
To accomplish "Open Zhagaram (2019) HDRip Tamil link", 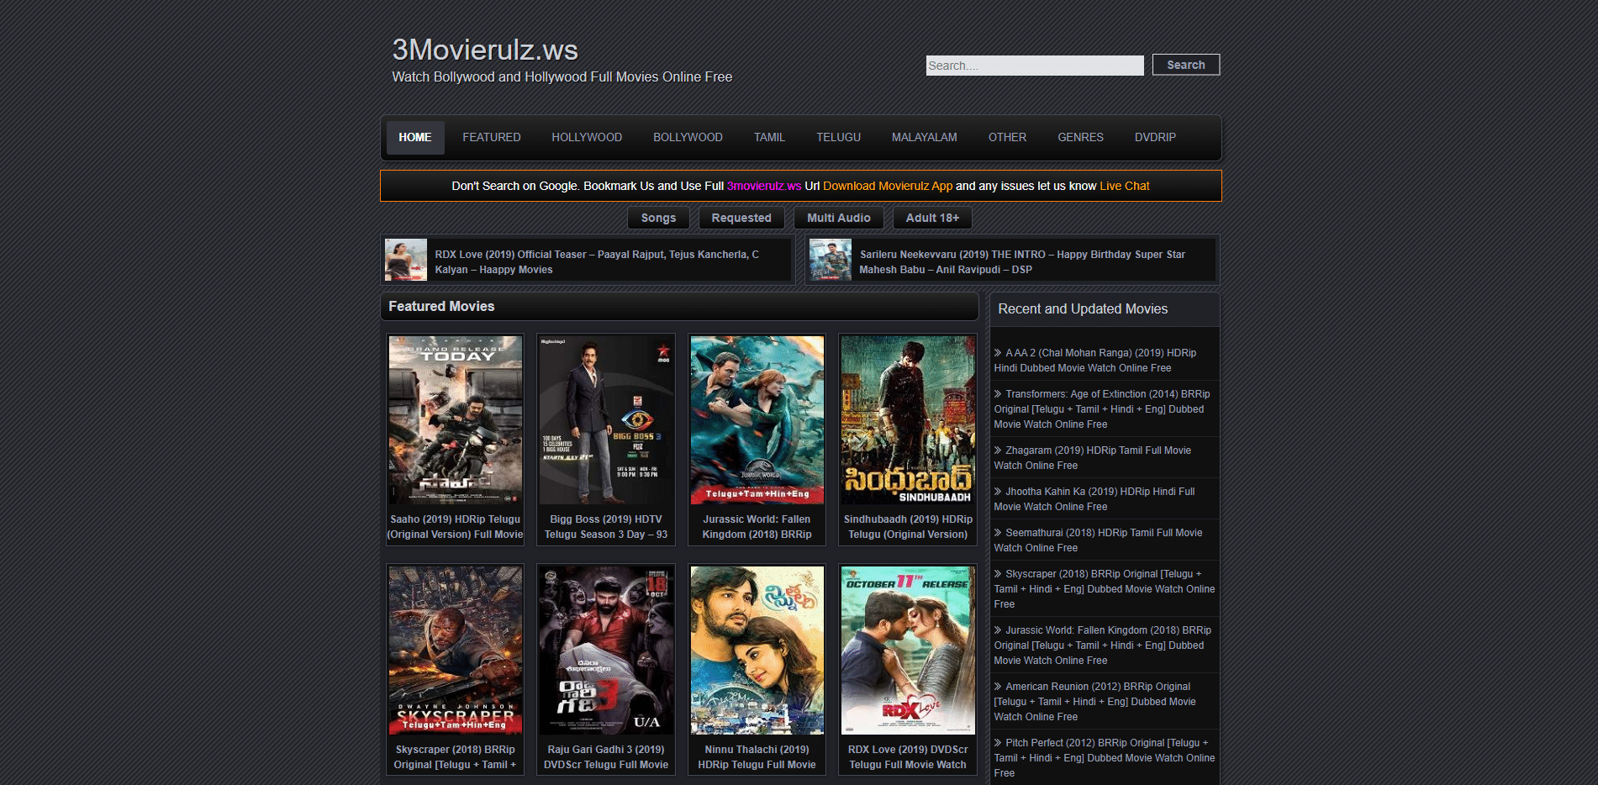I will 1093,458.
